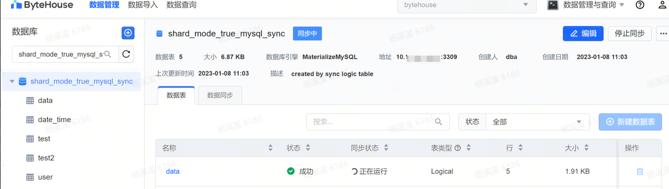The image size is (669, 189).
Task: Click the 正在运行 sync status
Action: pyautogui.click(x=370, y=171)
